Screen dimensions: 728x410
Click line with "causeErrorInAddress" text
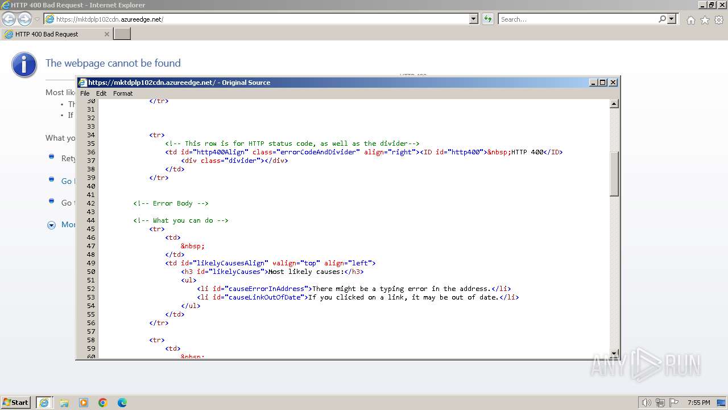354,289
